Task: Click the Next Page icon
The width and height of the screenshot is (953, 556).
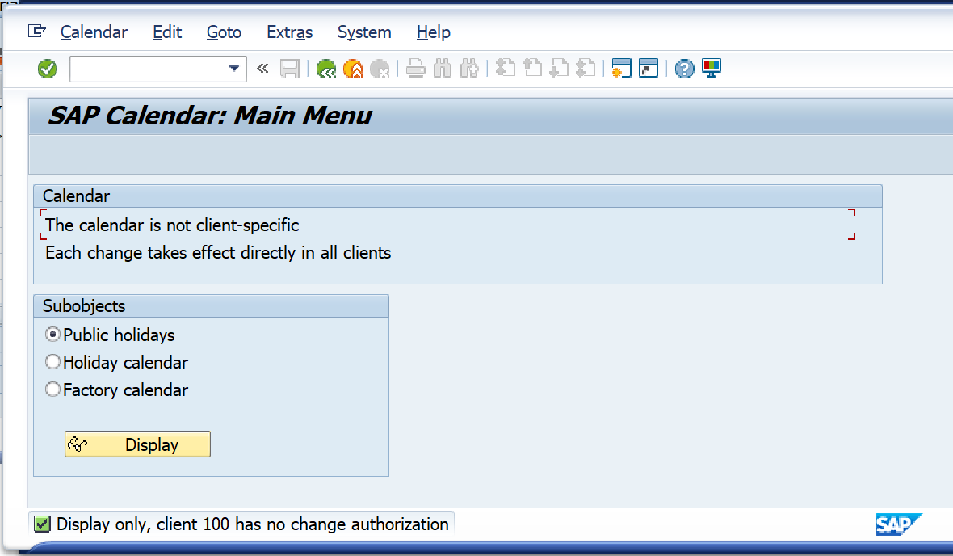Action: (x=559, y=68)
